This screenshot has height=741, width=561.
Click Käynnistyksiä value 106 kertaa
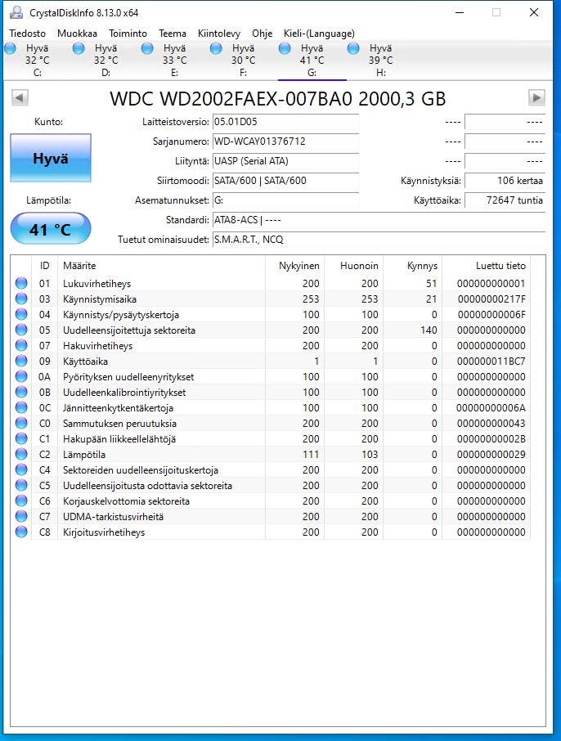coord(505,181)
